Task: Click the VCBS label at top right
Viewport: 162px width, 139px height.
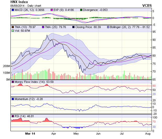Action: (147, 5)
